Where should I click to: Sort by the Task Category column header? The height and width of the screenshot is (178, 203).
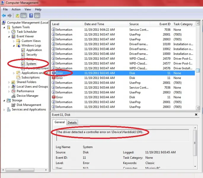[x=183, y=24]
